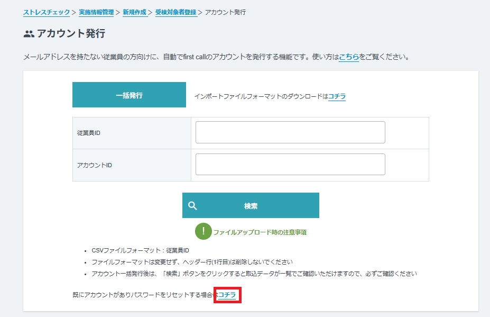Select the 一括発行 tab
This screenshot has width=490, height=317.
(129, 95)
